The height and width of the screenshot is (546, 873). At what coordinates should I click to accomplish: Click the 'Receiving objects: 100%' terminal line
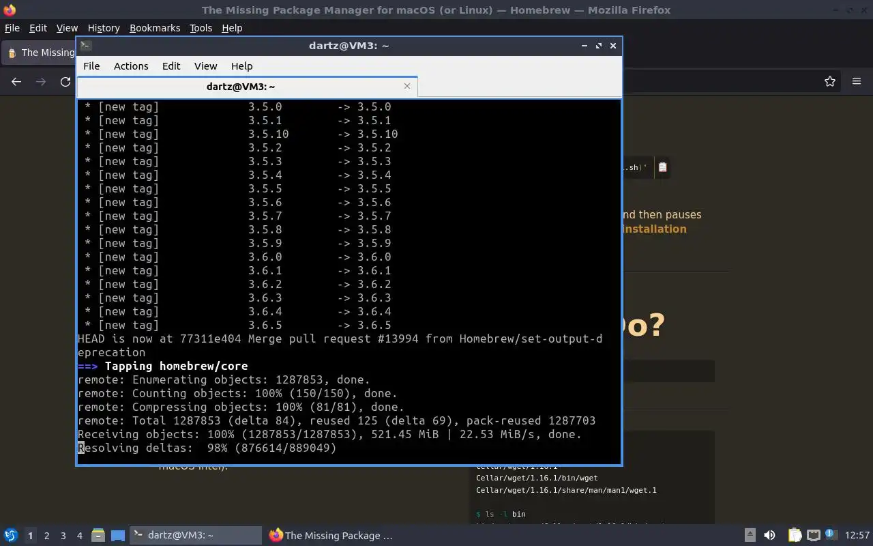[329, 434]
